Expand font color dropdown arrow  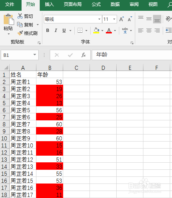coord(115,31)
